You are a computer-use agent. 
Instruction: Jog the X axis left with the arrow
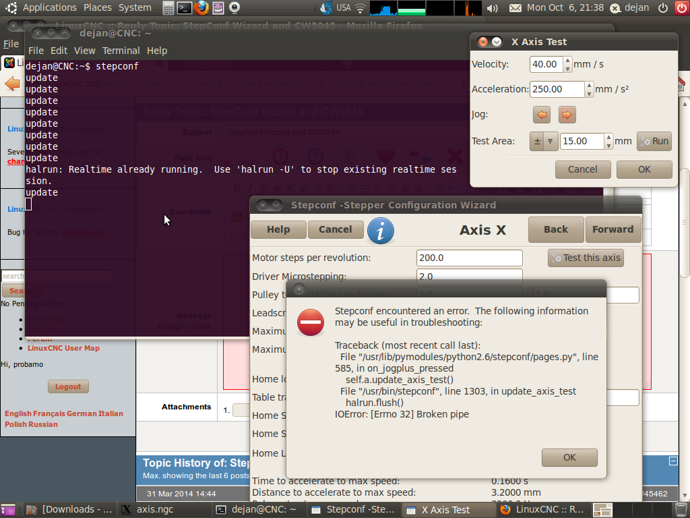point(542,115)
